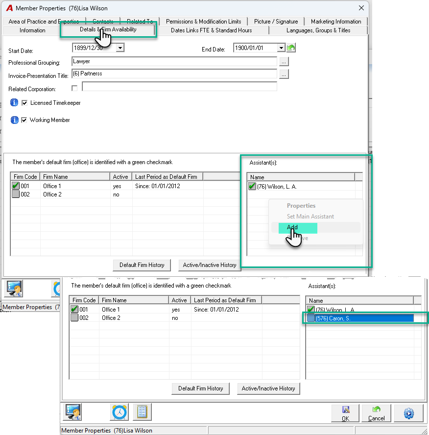Click the notepad list icon in lower window
This screenshot has width=429, height=435.
tap(142, 412)
